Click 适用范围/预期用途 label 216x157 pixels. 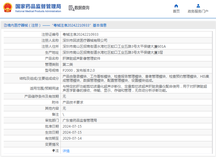click(44, 88)
